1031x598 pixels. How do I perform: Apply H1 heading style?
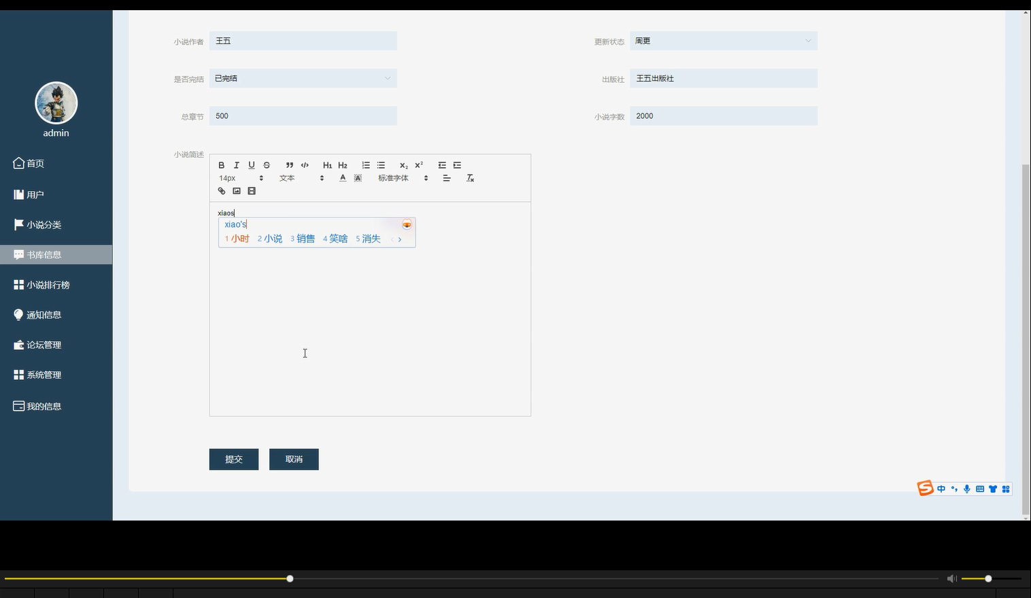pyautogui.click(x=327, y=165)
